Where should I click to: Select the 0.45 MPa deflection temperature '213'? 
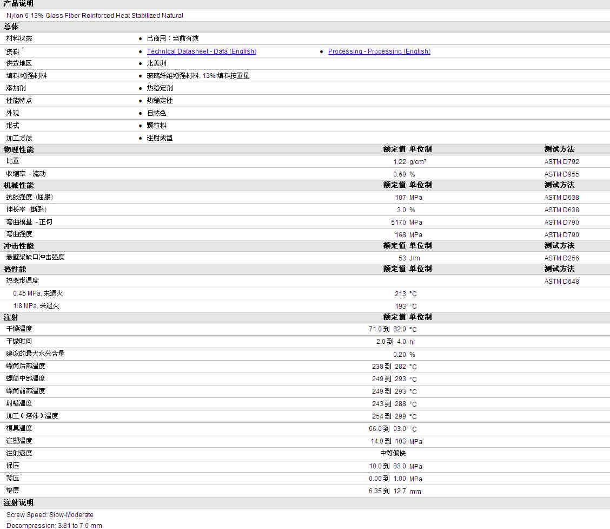(400, 293)
